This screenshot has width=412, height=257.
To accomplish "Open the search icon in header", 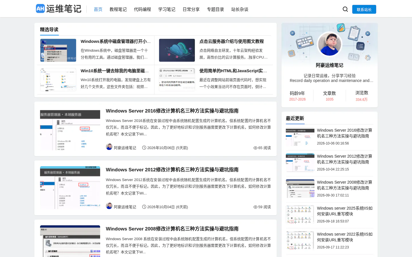I will [345, 9].
